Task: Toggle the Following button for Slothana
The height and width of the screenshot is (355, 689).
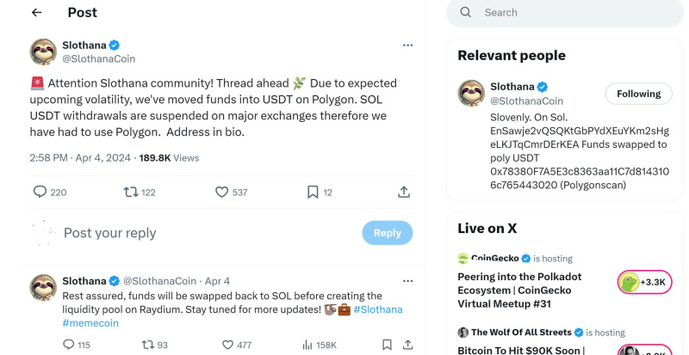Action: [x=638, y=94]
